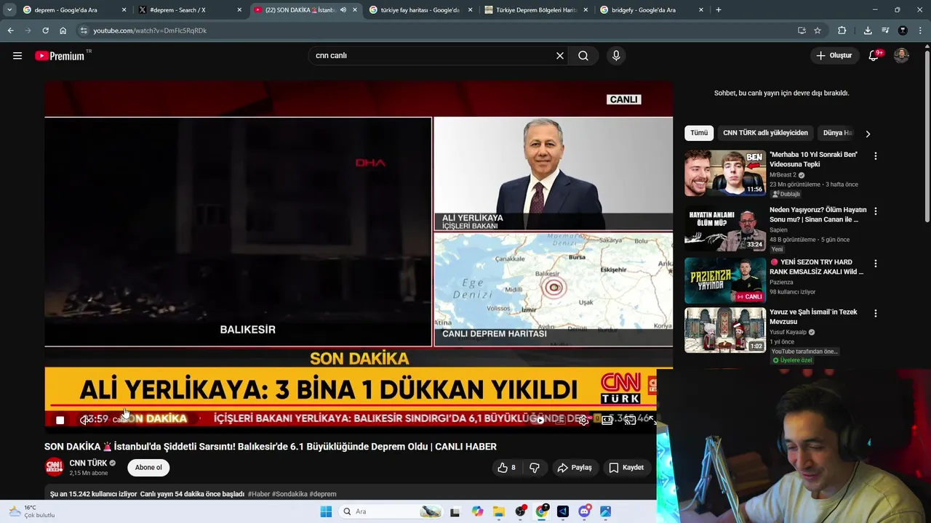The height and width of the screenshot is (523, 931).
Task: Open the YouTube hamburger guide menu
Action: 17,56
